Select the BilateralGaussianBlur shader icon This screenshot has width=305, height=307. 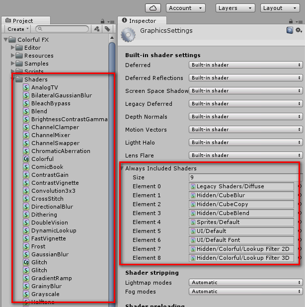[x=26, y=95]
